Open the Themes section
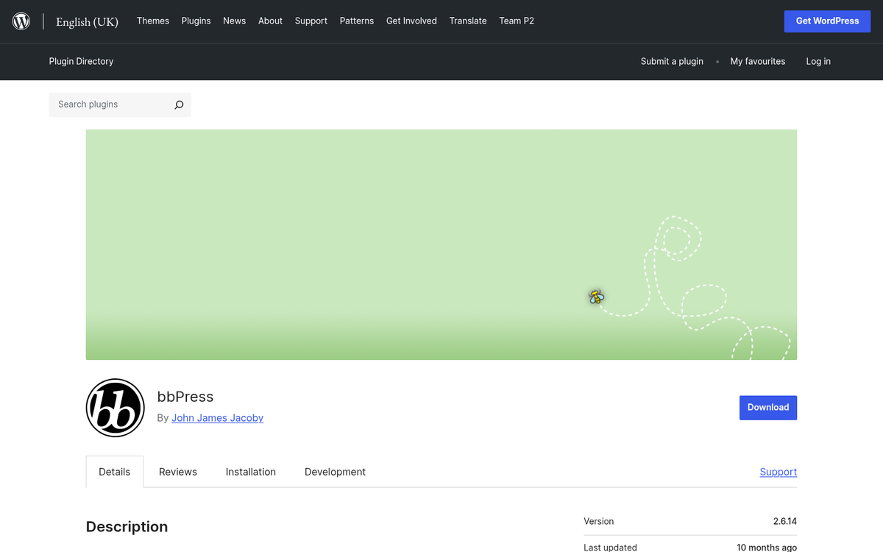 coord(152,21)
